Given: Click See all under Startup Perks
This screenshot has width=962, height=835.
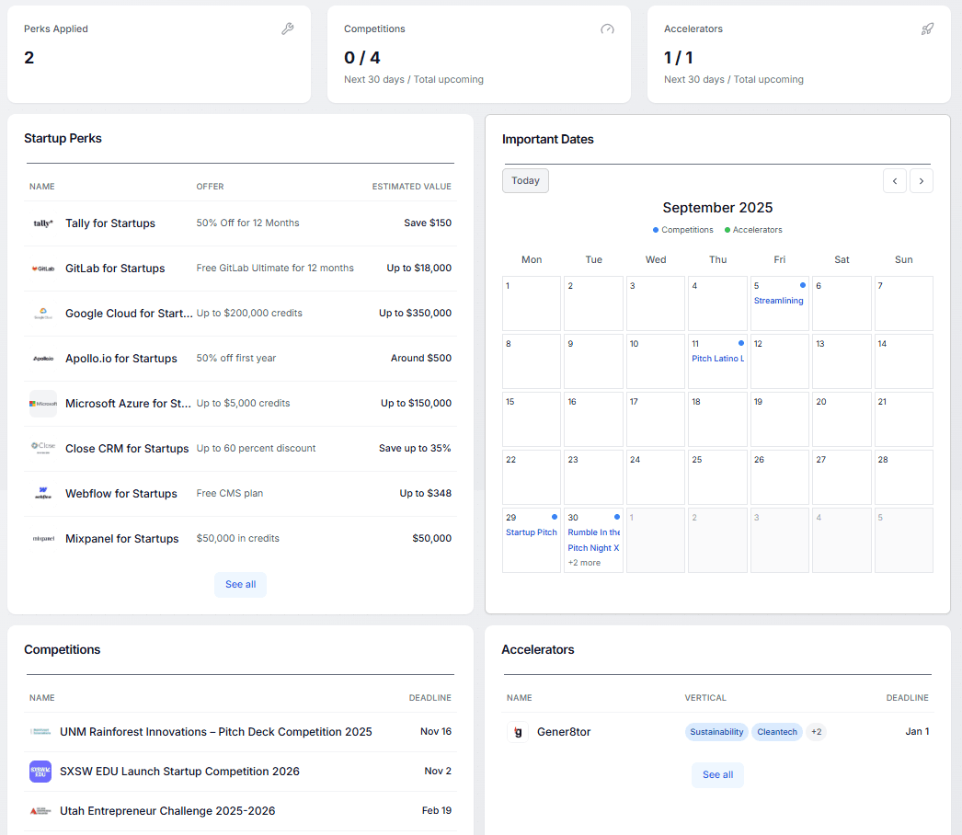Looking at the screenshot, I should tap(241, 585).
